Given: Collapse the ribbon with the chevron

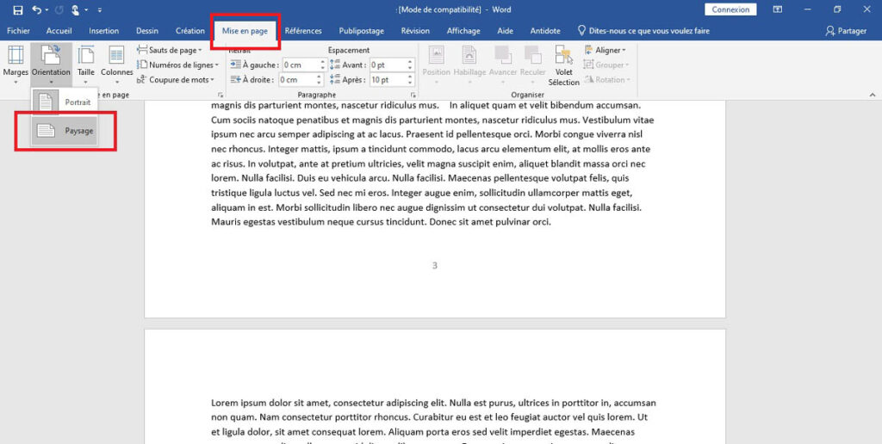Looking at the screenshot, I should pos(873,95).
